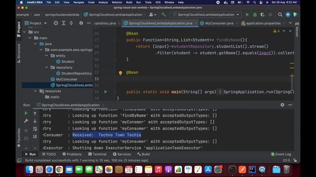Collapse the resources folder
The image size is (316, 177).
(x=36, y=91)
